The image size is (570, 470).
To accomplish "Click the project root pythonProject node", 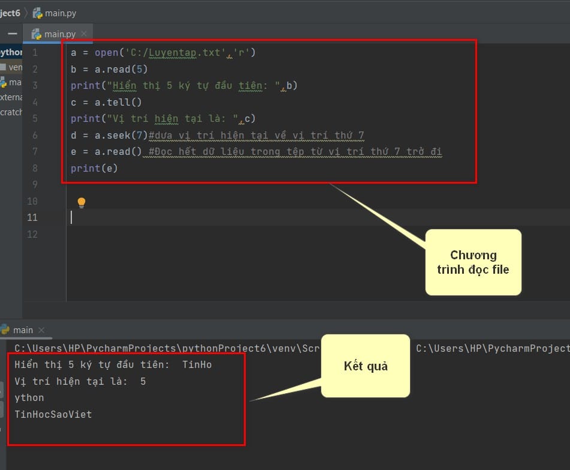I will coord(11,52).
